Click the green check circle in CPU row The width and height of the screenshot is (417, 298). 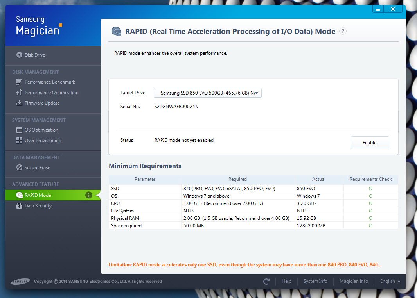(370, 203)
